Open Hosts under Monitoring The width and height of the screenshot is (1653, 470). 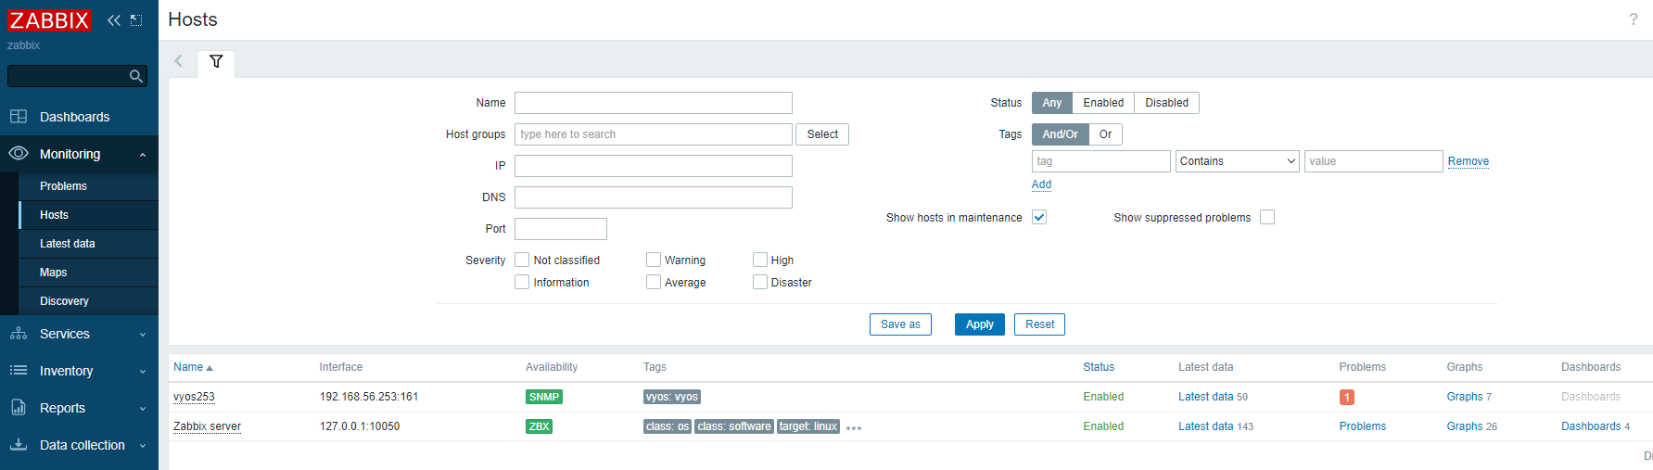click(88, 215)
